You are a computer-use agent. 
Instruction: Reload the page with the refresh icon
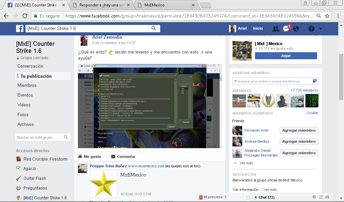tap(25, 16)
